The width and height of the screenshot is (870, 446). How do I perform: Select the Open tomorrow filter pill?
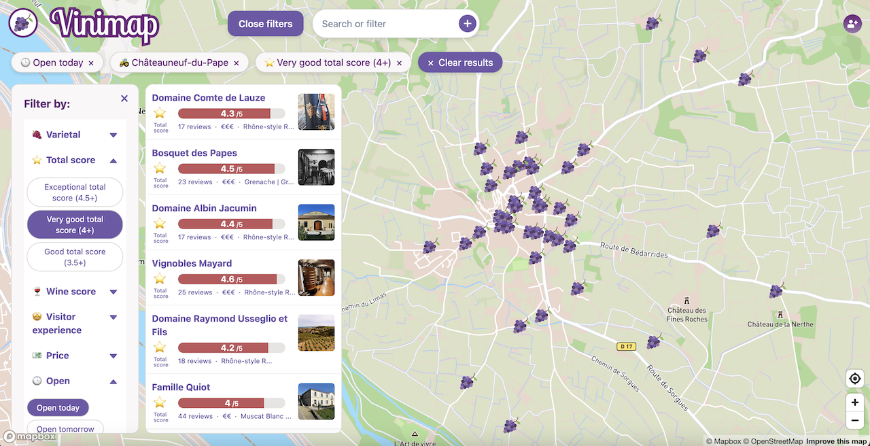(x=65, y=428)
